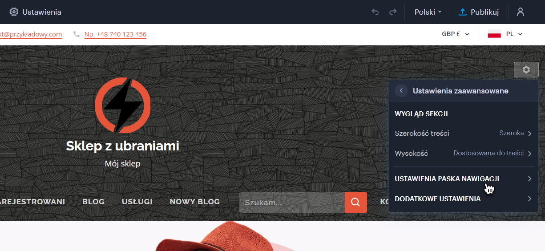Click the section settings gear button

click(526, 69)
